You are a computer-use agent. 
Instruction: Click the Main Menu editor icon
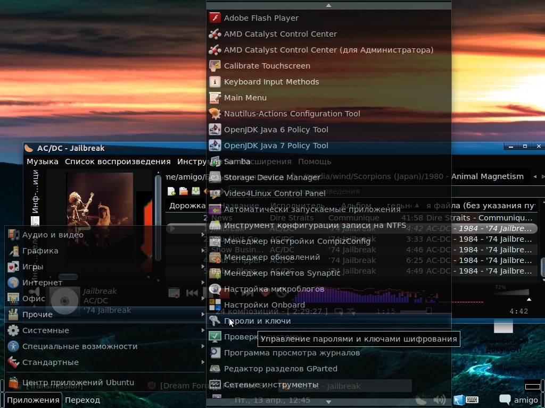point(215,98)
